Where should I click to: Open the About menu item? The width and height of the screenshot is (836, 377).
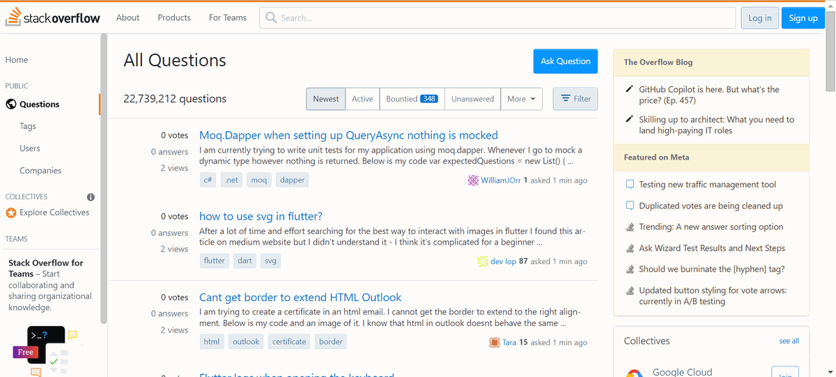coord(127,17)
